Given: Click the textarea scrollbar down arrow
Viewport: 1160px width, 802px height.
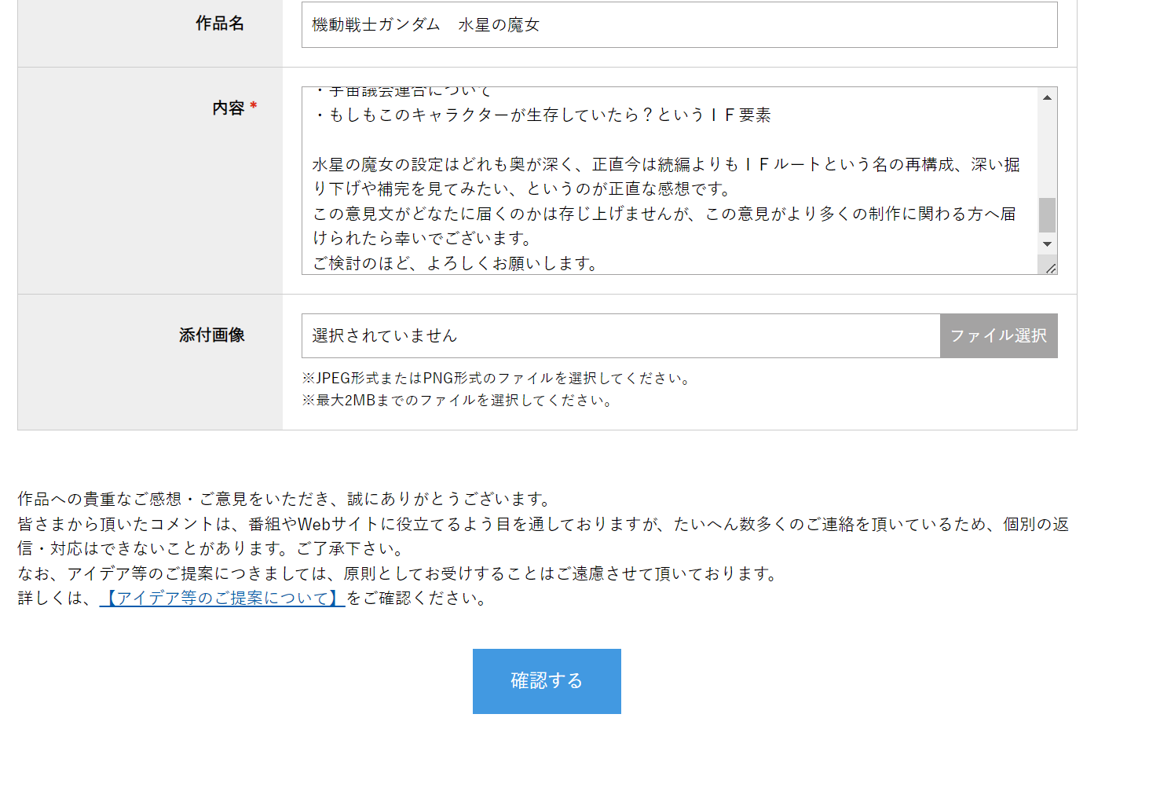Looking at the screenshot, I should coord(1047,244).
